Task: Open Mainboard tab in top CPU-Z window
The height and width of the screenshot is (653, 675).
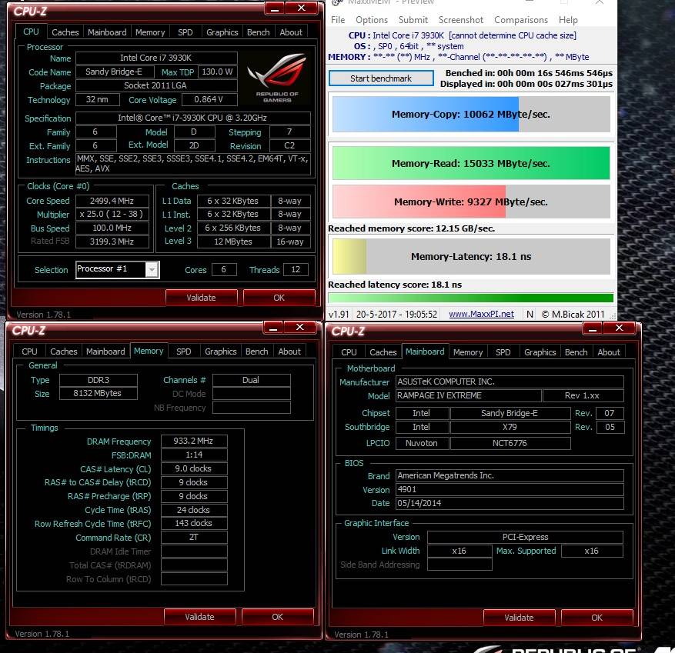Action: (107, 32)
